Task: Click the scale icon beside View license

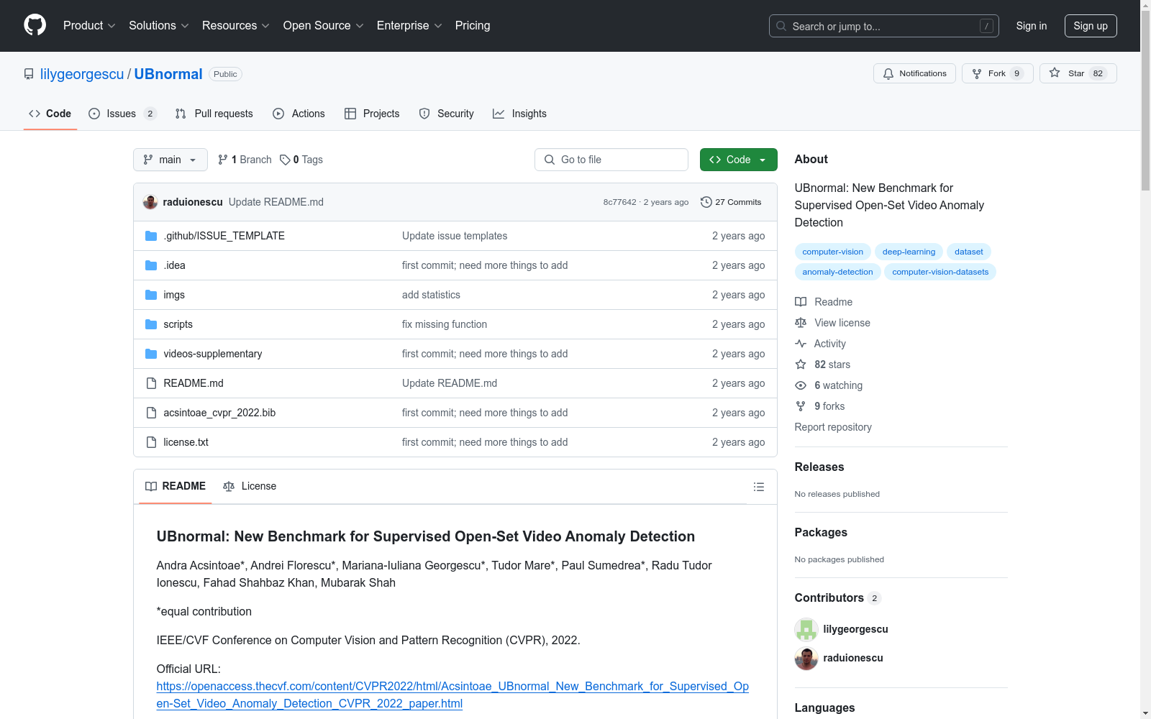Action: (x=801, y=323)
